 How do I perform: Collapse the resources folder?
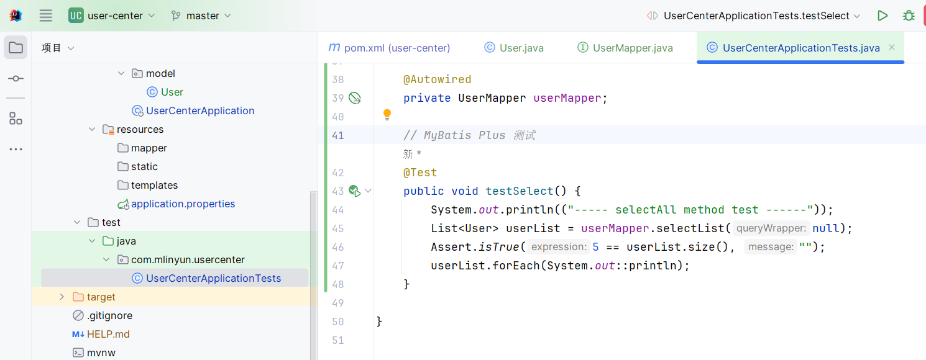pos(92,129)
